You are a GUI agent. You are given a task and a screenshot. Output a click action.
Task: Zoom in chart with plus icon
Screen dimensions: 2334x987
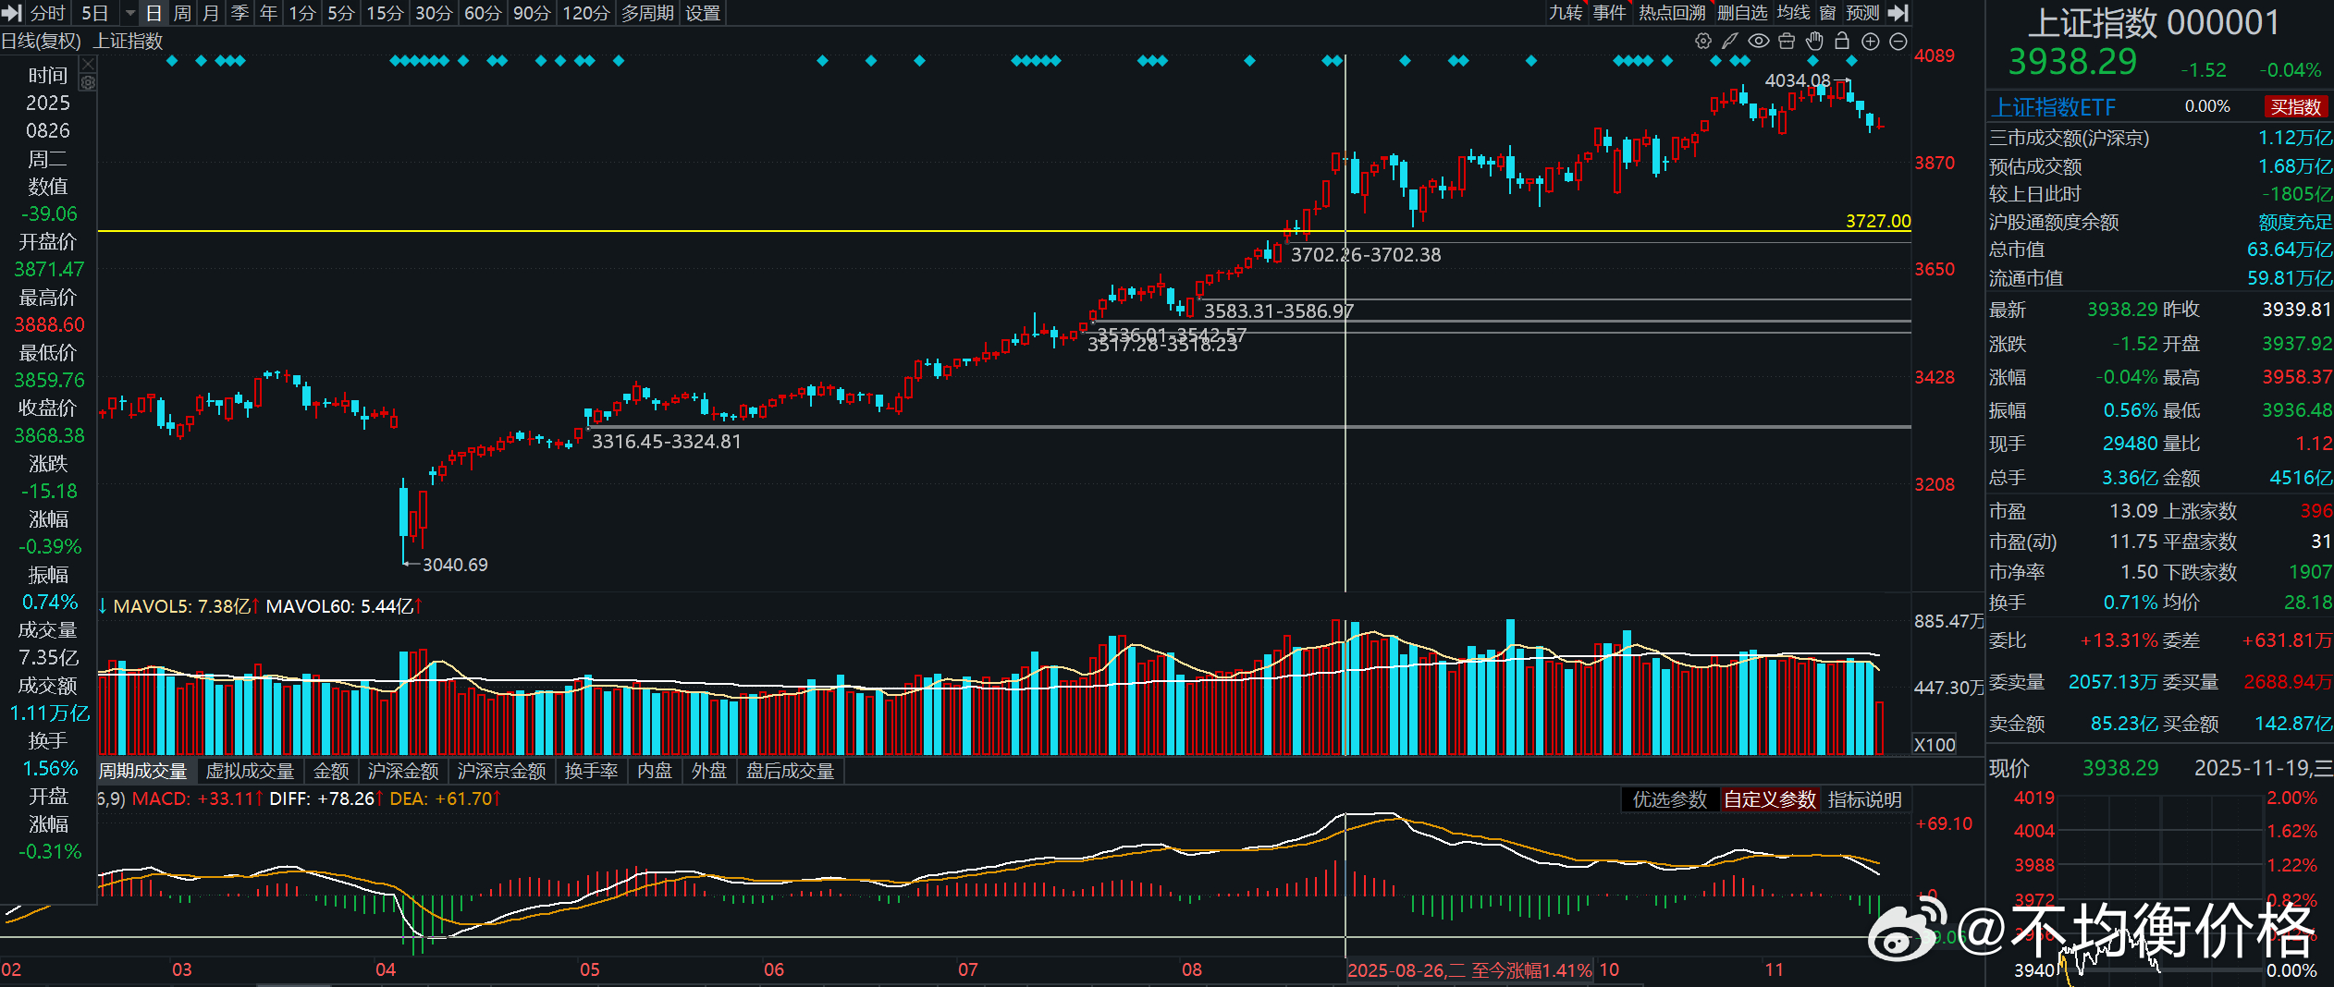(1870, 41)
